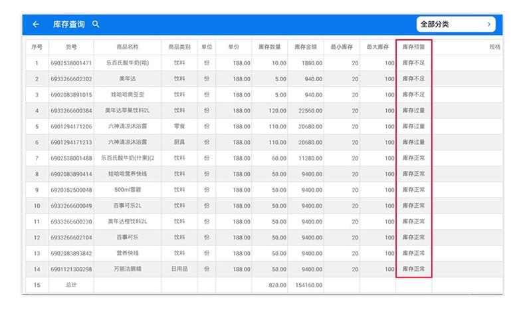The width and height of the screenshot is (525, 320).
Task: Click the chevron in 全部分类 selector
Action: pyautogui.click(x=489, y=25)
